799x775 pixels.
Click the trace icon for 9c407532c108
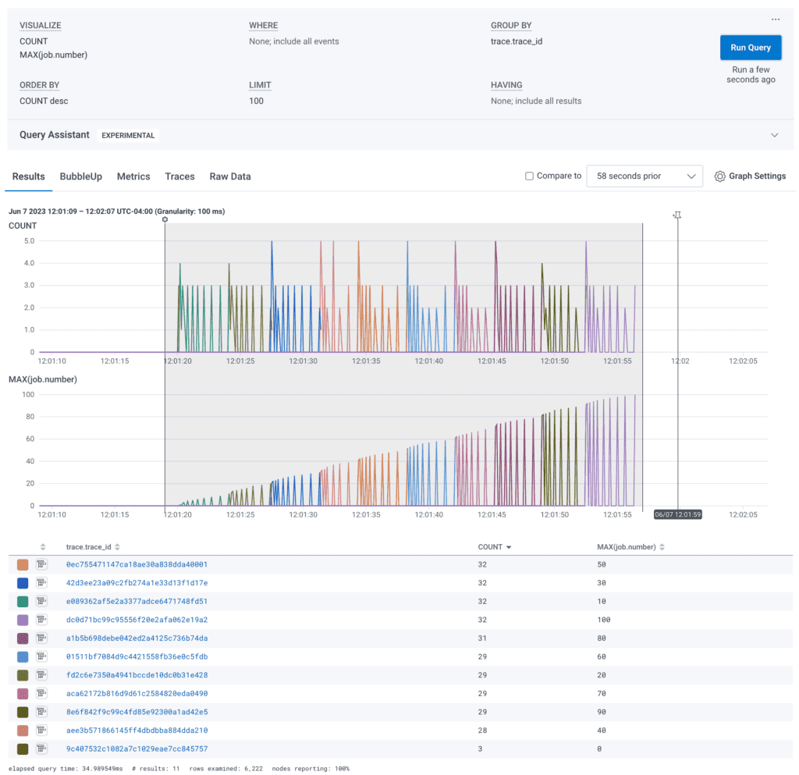tap(42, 749)
